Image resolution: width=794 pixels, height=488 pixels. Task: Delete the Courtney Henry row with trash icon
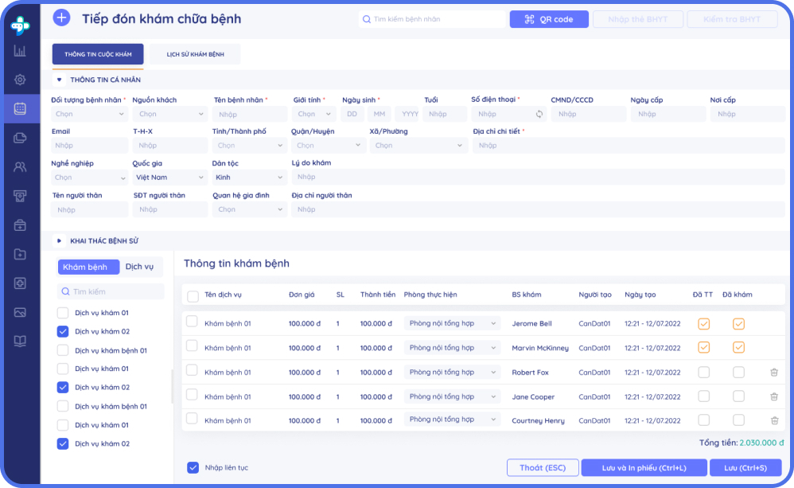[x=774, y=420]
